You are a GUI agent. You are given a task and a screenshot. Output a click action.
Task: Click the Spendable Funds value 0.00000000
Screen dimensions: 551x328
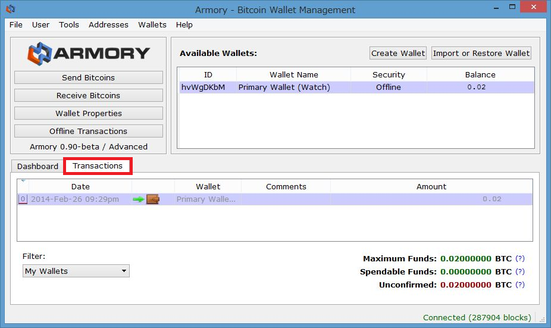465,272
